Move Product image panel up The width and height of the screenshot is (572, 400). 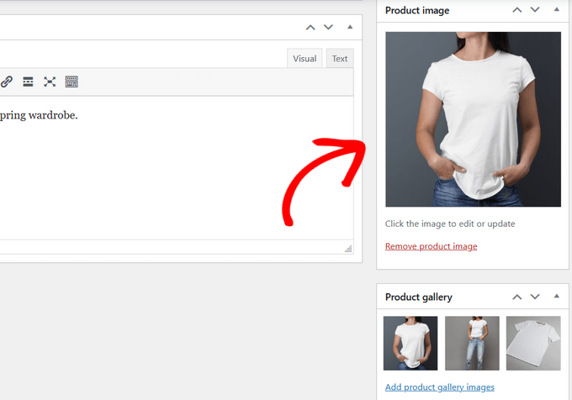[517, 11]
